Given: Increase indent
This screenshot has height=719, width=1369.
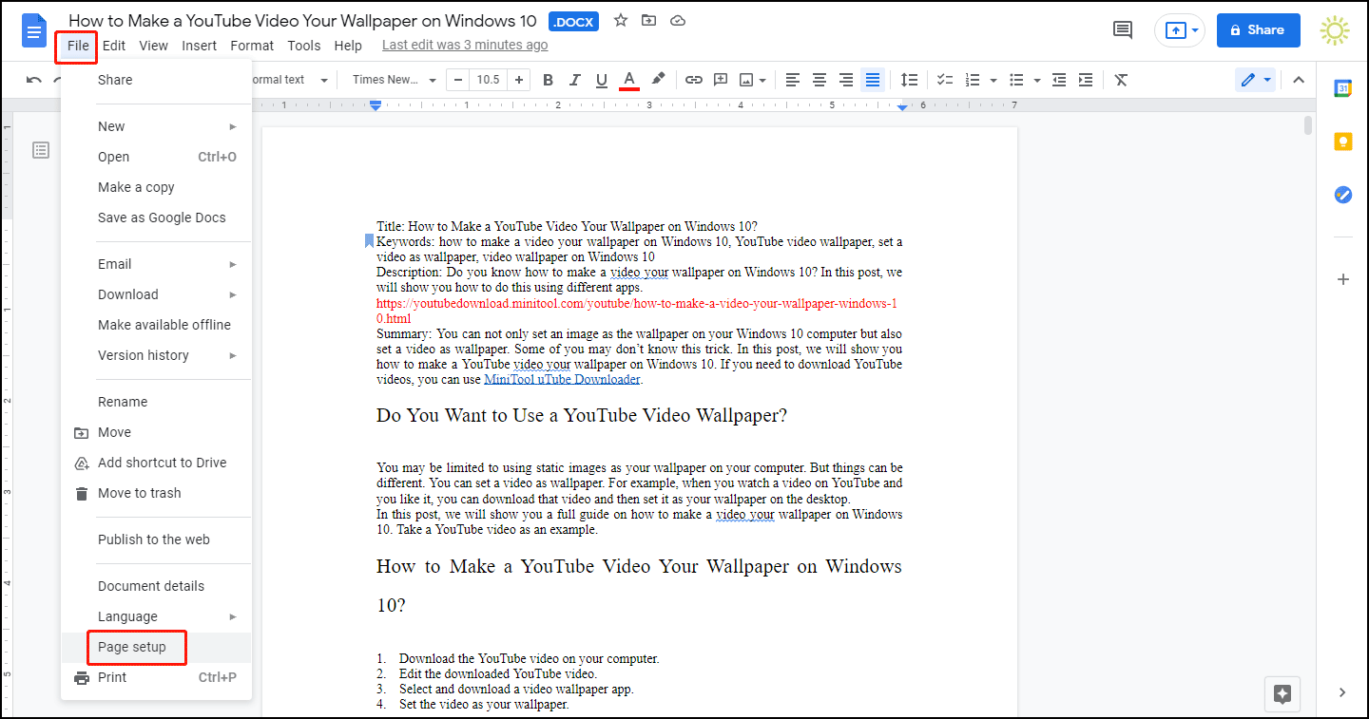Looking at the screenshot, I should 1086,80.
